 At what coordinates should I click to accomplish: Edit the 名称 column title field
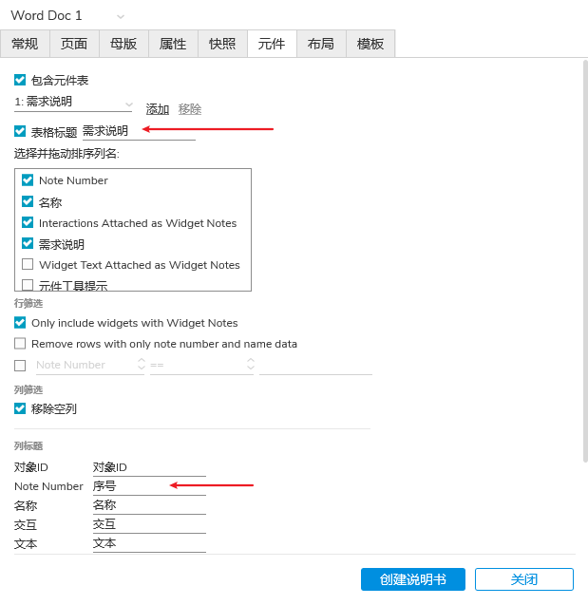(x=149, y=505)
